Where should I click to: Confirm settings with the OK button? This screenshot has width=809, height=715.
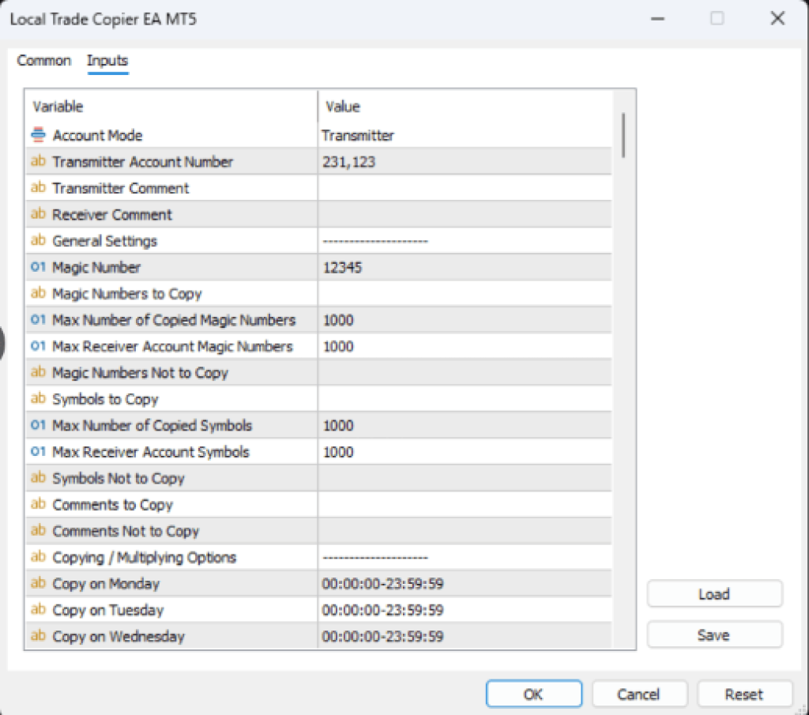point(534,694)
